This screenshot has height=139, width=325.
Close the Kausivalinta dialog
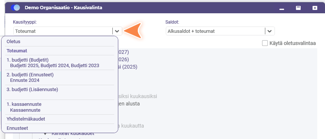click(x=315, y=8)
